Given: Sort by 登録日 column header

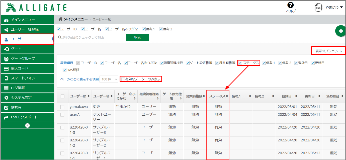Looking at the screenshot, I should 287,96.
